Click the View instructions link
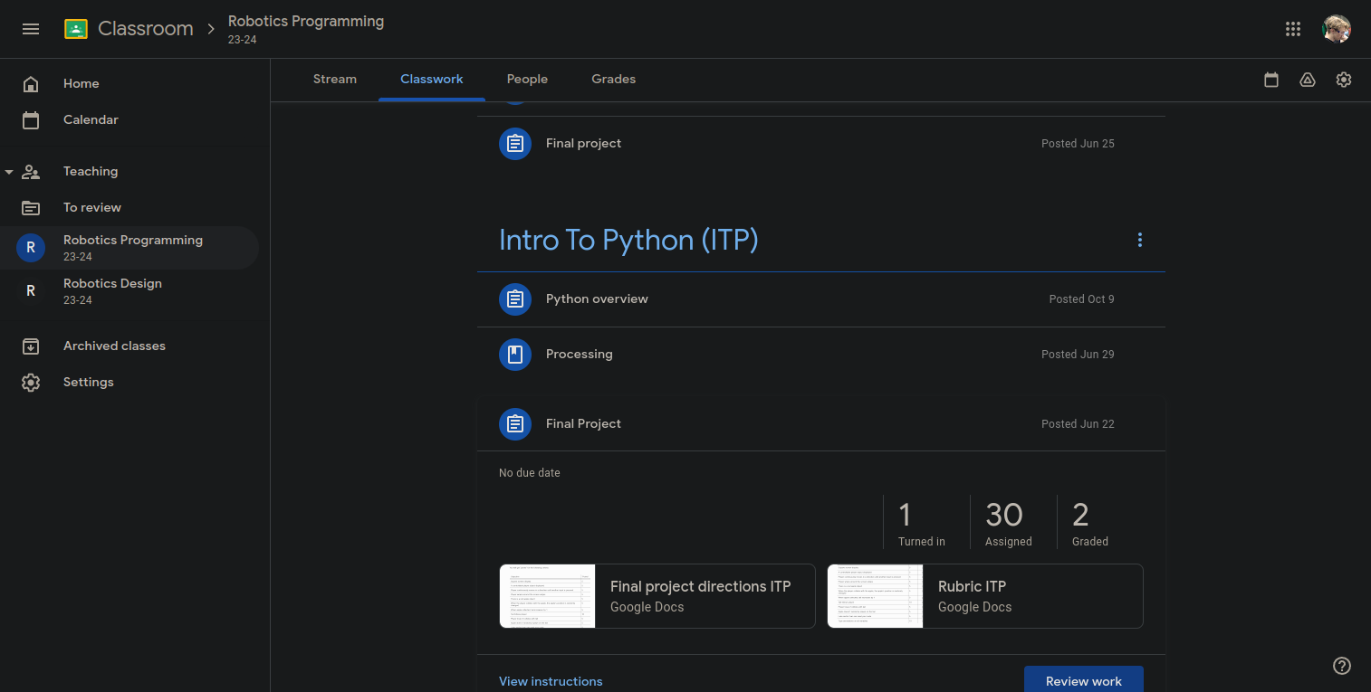1371x692 pixels. 551,681
